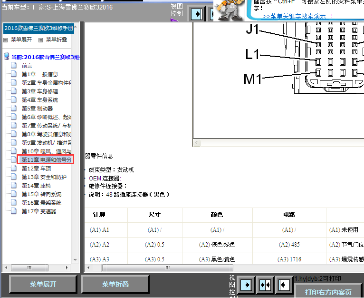Click the 打印右方内容页 button
364x298 pixels.
[x=328, y=291]
